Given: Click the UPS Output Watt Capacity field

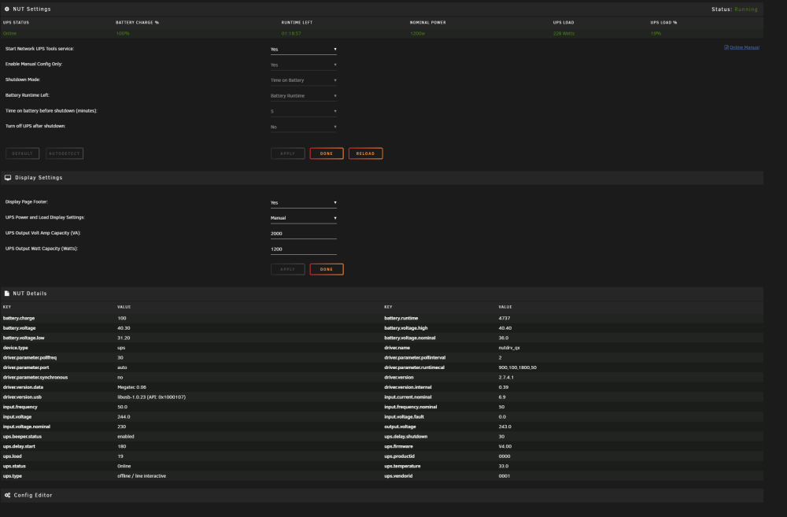Looking at the screenshot, I should [303, 249].
